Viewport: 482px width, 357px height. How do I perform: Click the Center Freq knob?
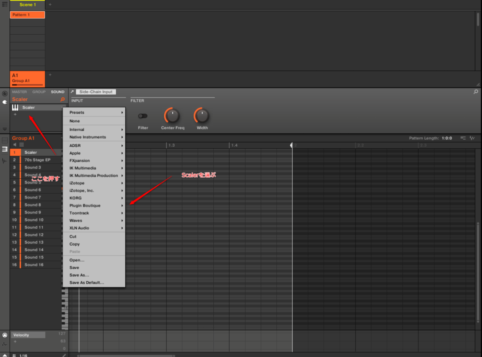pos(172,116)
